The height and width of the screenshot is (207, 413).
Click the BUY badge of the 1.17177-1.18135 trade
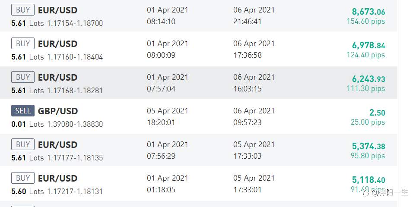point(23,144)
